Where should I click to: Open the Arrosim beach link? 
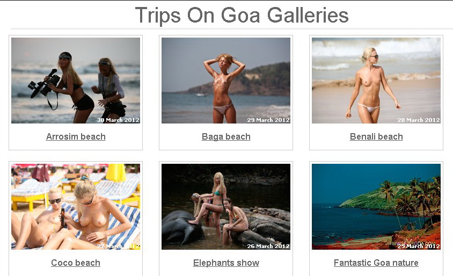point(76,136)
